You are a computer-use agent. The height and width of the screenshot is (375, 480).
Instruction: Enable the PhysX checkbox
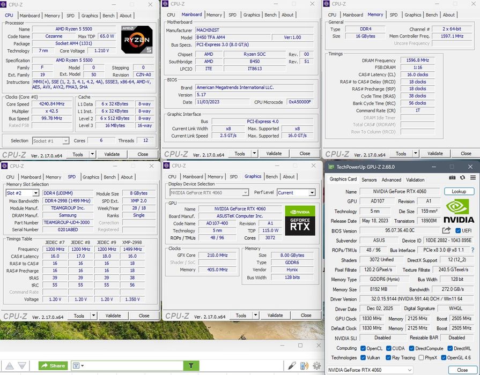pos(421,357)
